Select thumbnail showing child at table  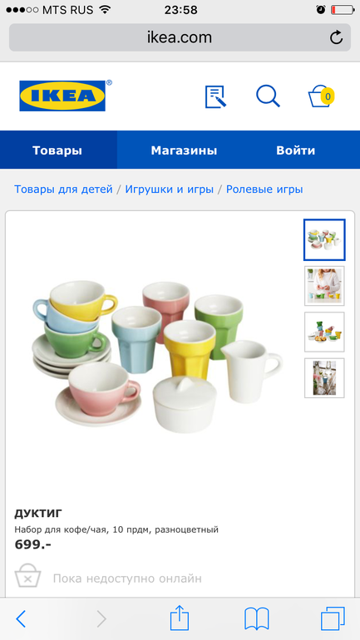[x=324, y=286]
